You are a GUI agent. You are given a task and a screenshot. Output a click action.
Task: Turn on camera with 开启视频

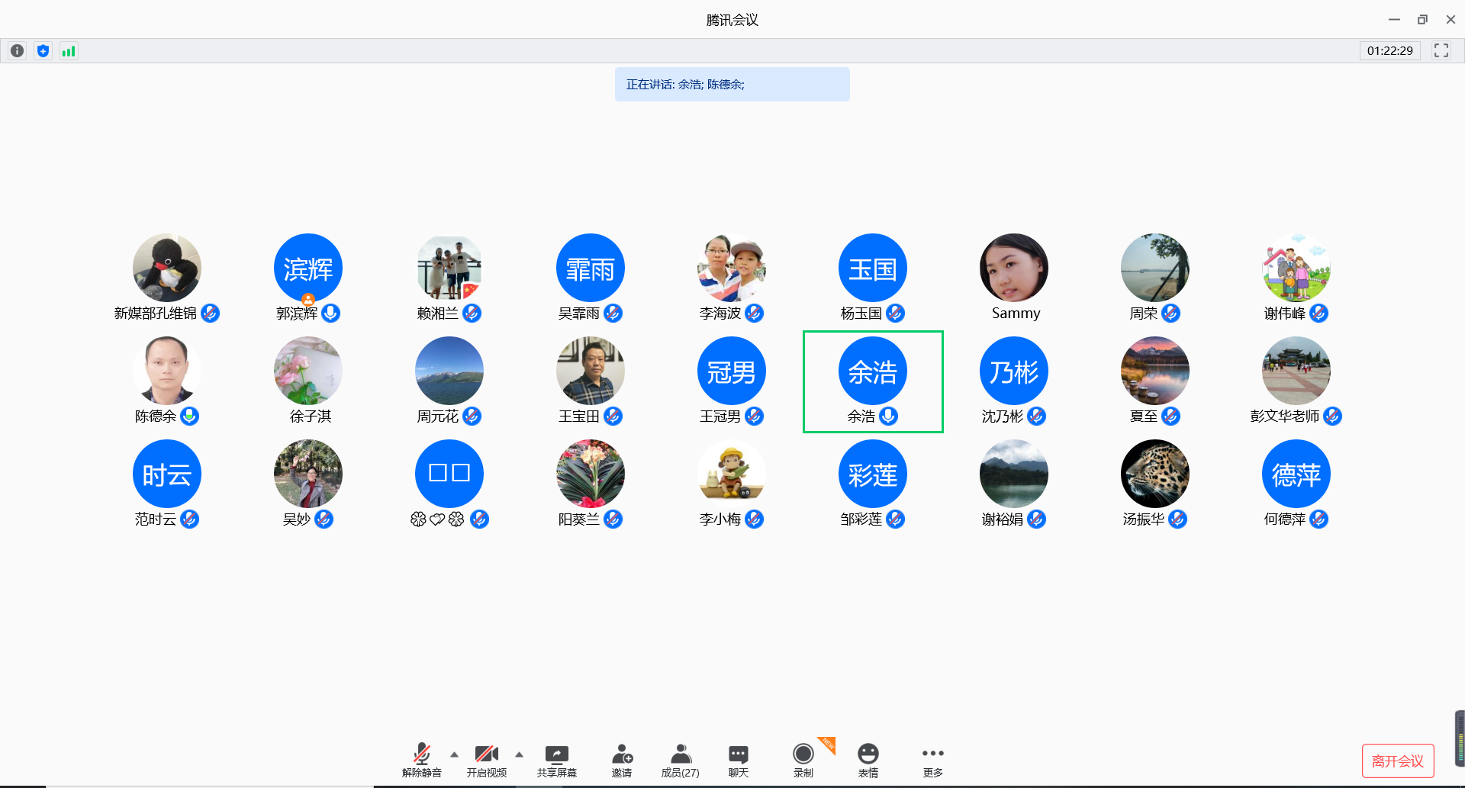pos(486,761)
